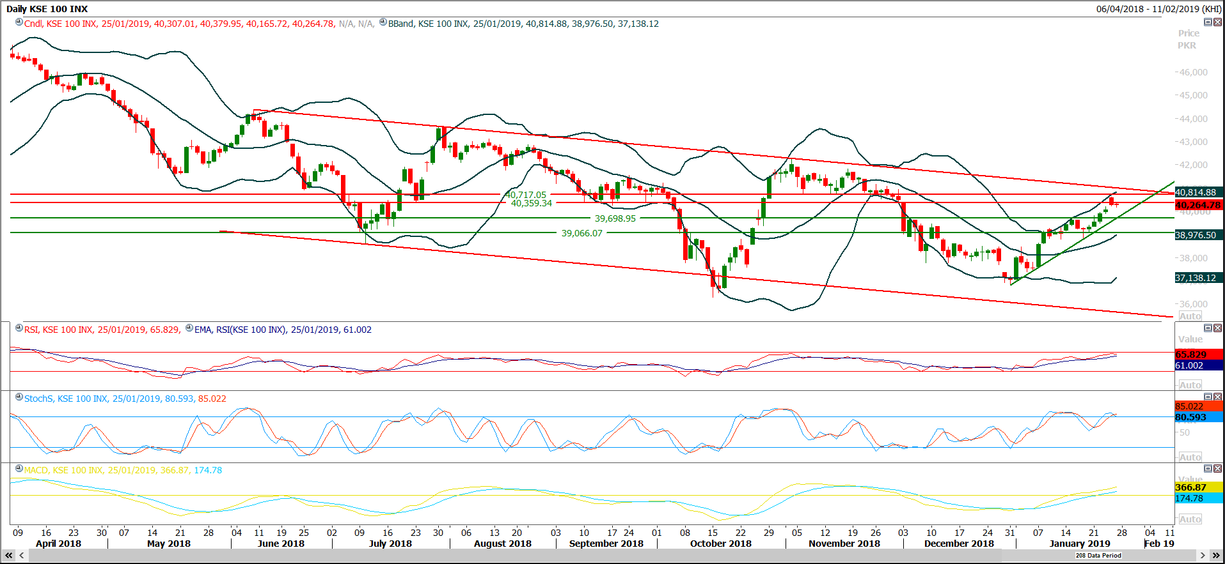
Task: Toggle Auto scaling on the MACD pane
Action: [x=1190, y=519]
